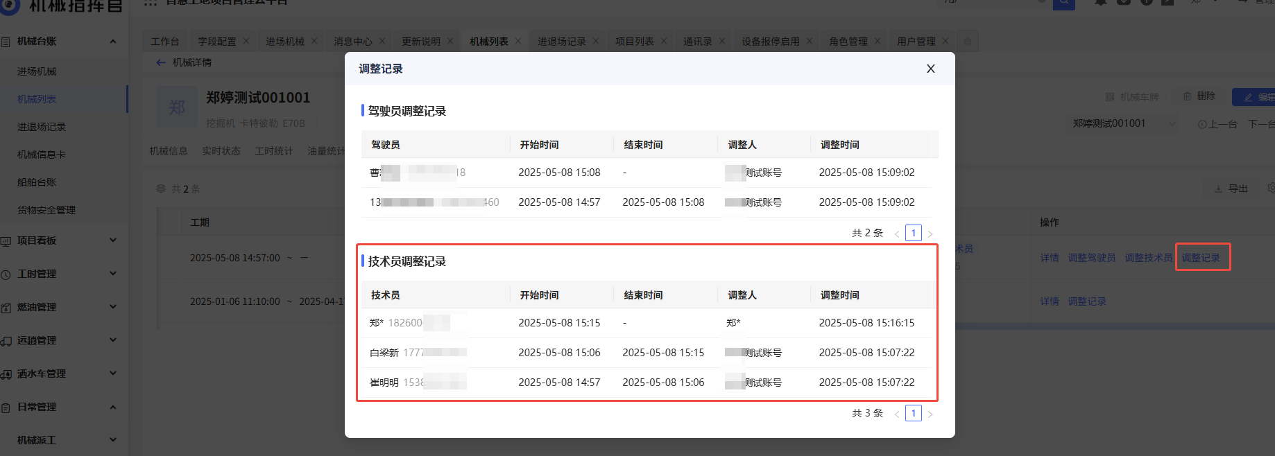The image size is (1275, 456).
Task: Open the 郑婷测试001001 machine dropdown
Action: click(x=1124, y=123)
